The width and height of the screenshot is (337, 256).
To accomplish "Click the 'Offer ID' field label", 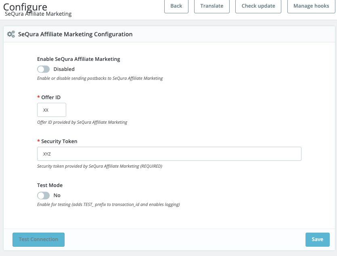I will pos(51,97).
